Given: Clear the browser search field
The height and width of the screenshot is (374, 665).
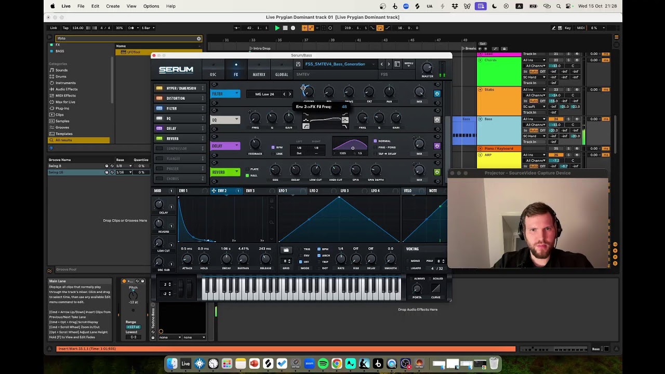Looking at the screenshot, I should [198, 38].
